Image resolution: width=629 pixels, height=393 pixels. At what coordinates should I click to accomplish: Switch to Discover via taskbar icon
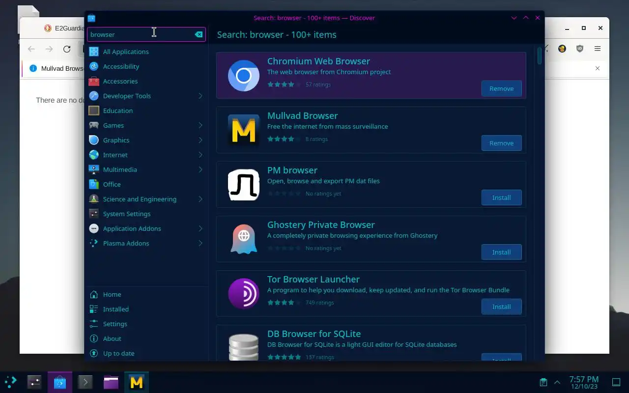(60, 382)
